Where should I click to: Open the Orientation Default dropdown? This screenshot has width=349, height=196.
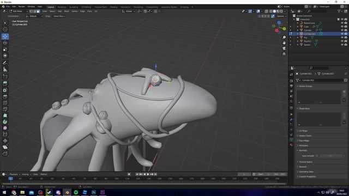[34, 16]
